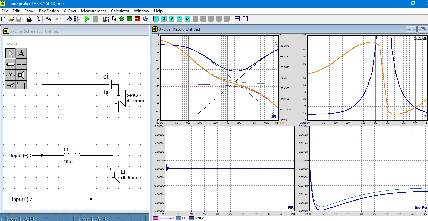Click the blue V circle icon

145,19
